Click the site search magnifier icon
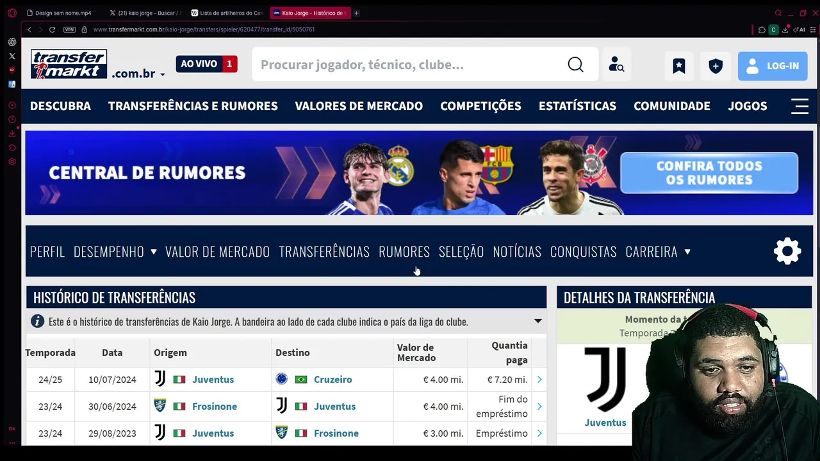820x461 pixels. pos(575,65)
